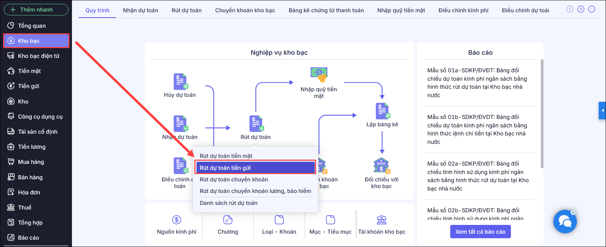Open the Mục - Tiểu mục icon
Screen dimensions: 606x247
tap(331, 220)
